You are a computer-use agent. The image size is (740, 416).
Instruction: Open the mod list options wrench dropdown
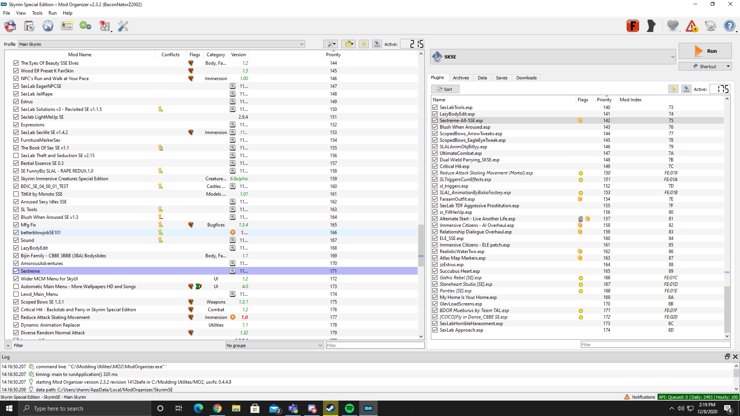pyautogui.click(x=330, y=44)
